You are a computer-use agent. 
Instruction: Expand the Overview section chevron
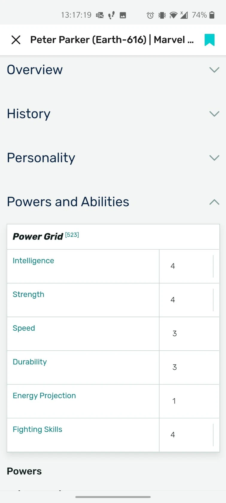[x=214, y=70]
